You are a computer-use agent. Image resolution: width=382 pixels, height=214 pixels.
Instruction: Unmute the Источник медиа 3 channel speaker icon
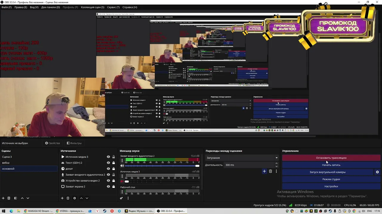coord(122,181)
